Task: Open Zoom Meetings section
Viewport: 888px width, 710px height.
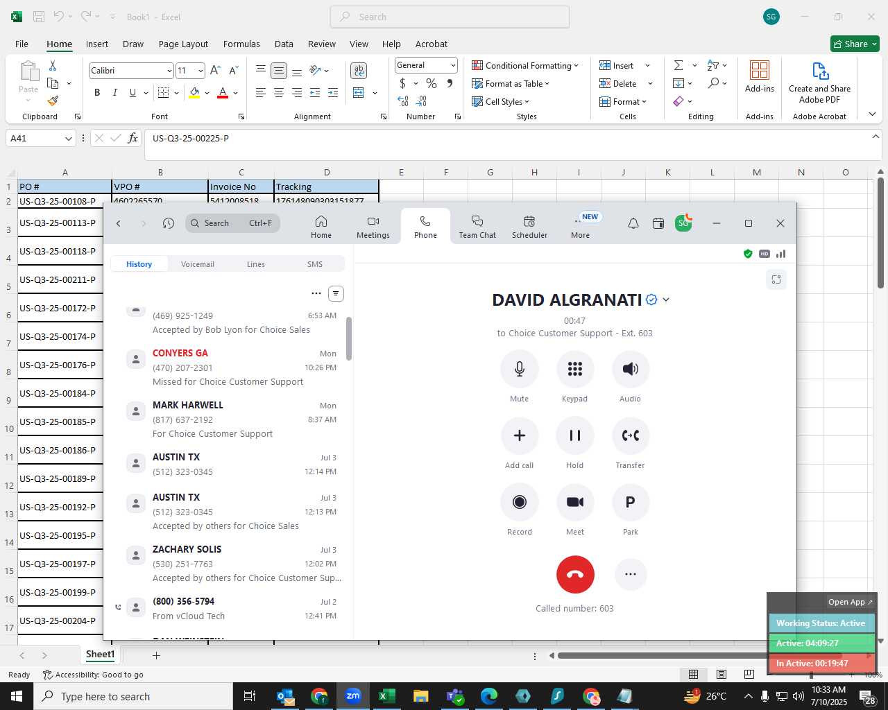Action: click(373, 227)
